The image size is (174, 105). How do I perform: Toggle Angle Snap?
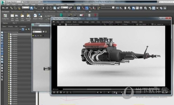point(87,8)
